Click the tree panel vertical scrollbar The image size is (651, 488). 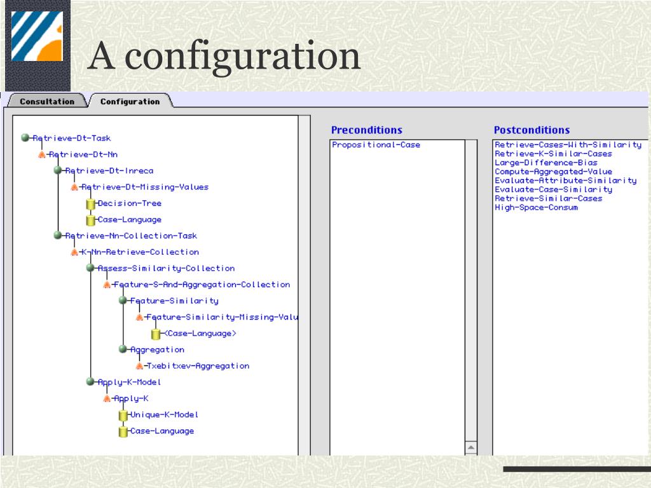tap(305, 285)
